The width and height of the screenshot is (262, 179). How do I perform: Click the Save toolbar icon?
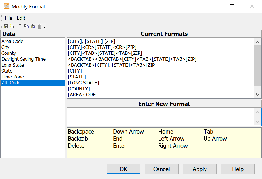click(x=5, y=26)
